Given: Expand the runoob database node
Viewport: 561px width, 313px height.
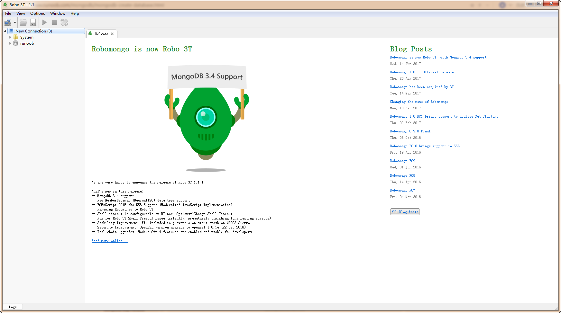Looking at the screenshot, I should tap(10, 43).
